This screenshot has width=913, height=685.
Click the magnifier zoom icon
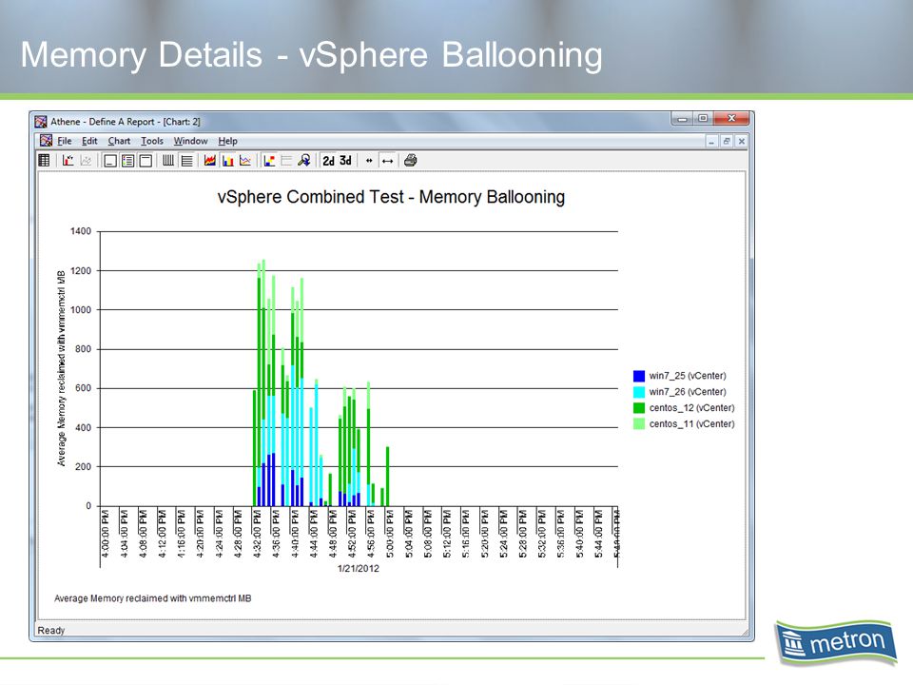pyautogui.click(x=304, y=160)
